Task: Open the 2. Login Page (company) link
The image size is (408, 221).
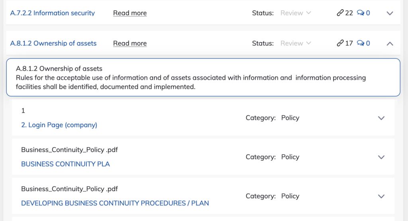Action: click(x=59, y=125)
